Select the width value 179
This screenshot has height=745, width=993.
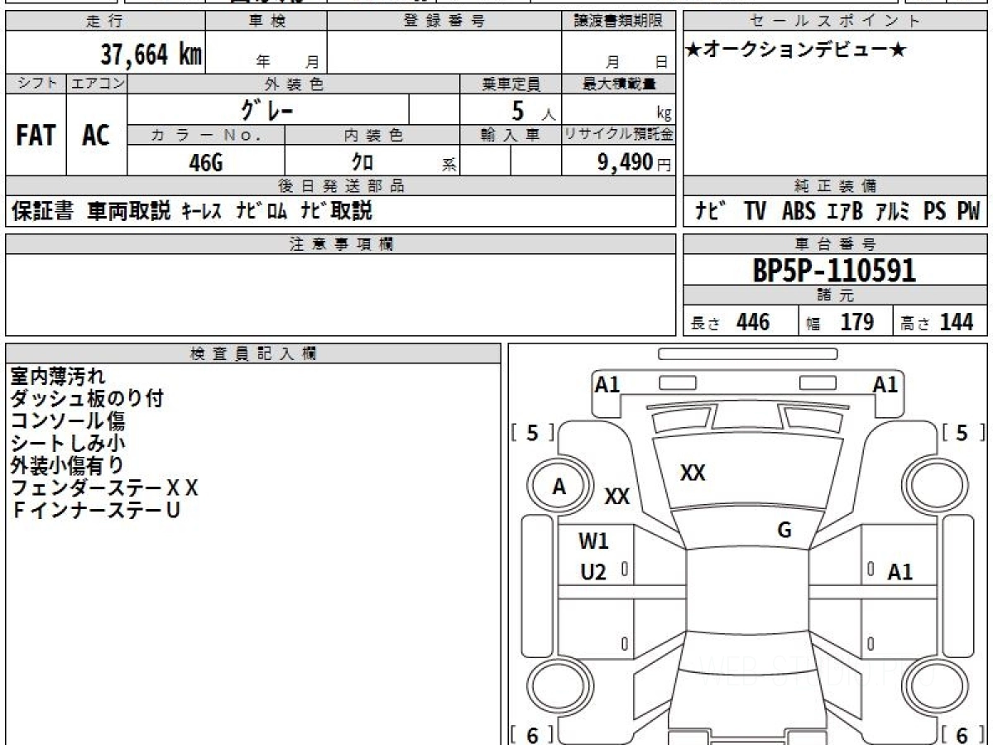pyautogui.click(x=857, y=322)
